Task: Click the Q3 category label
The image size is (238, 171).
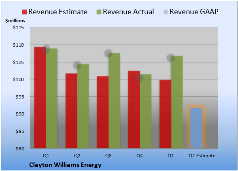Action: (108, 156)
